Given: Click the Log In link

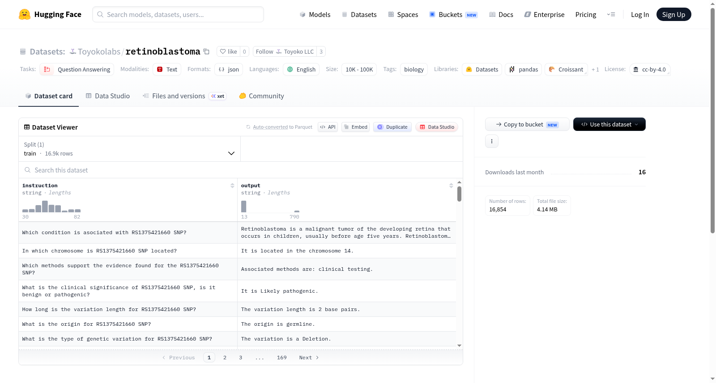Looking at the screenshot, I should [x=640, y=14].
